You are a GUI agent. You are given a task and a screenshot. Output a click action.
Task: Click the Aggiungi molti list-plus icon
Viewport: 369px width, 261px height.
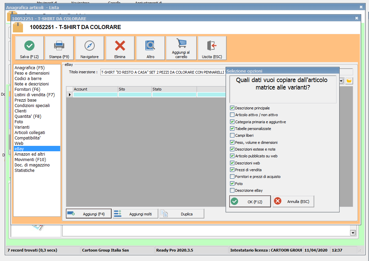[x=117, y=213]
